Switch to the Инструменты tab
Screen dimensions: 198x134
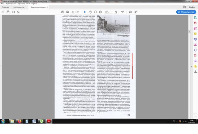pos(19,7)
